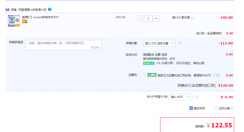Image resolution: width=244 pixels, height=132 pixels.
Task: Click the question mark help icon for 运费险
Action: tap(218, 75)
